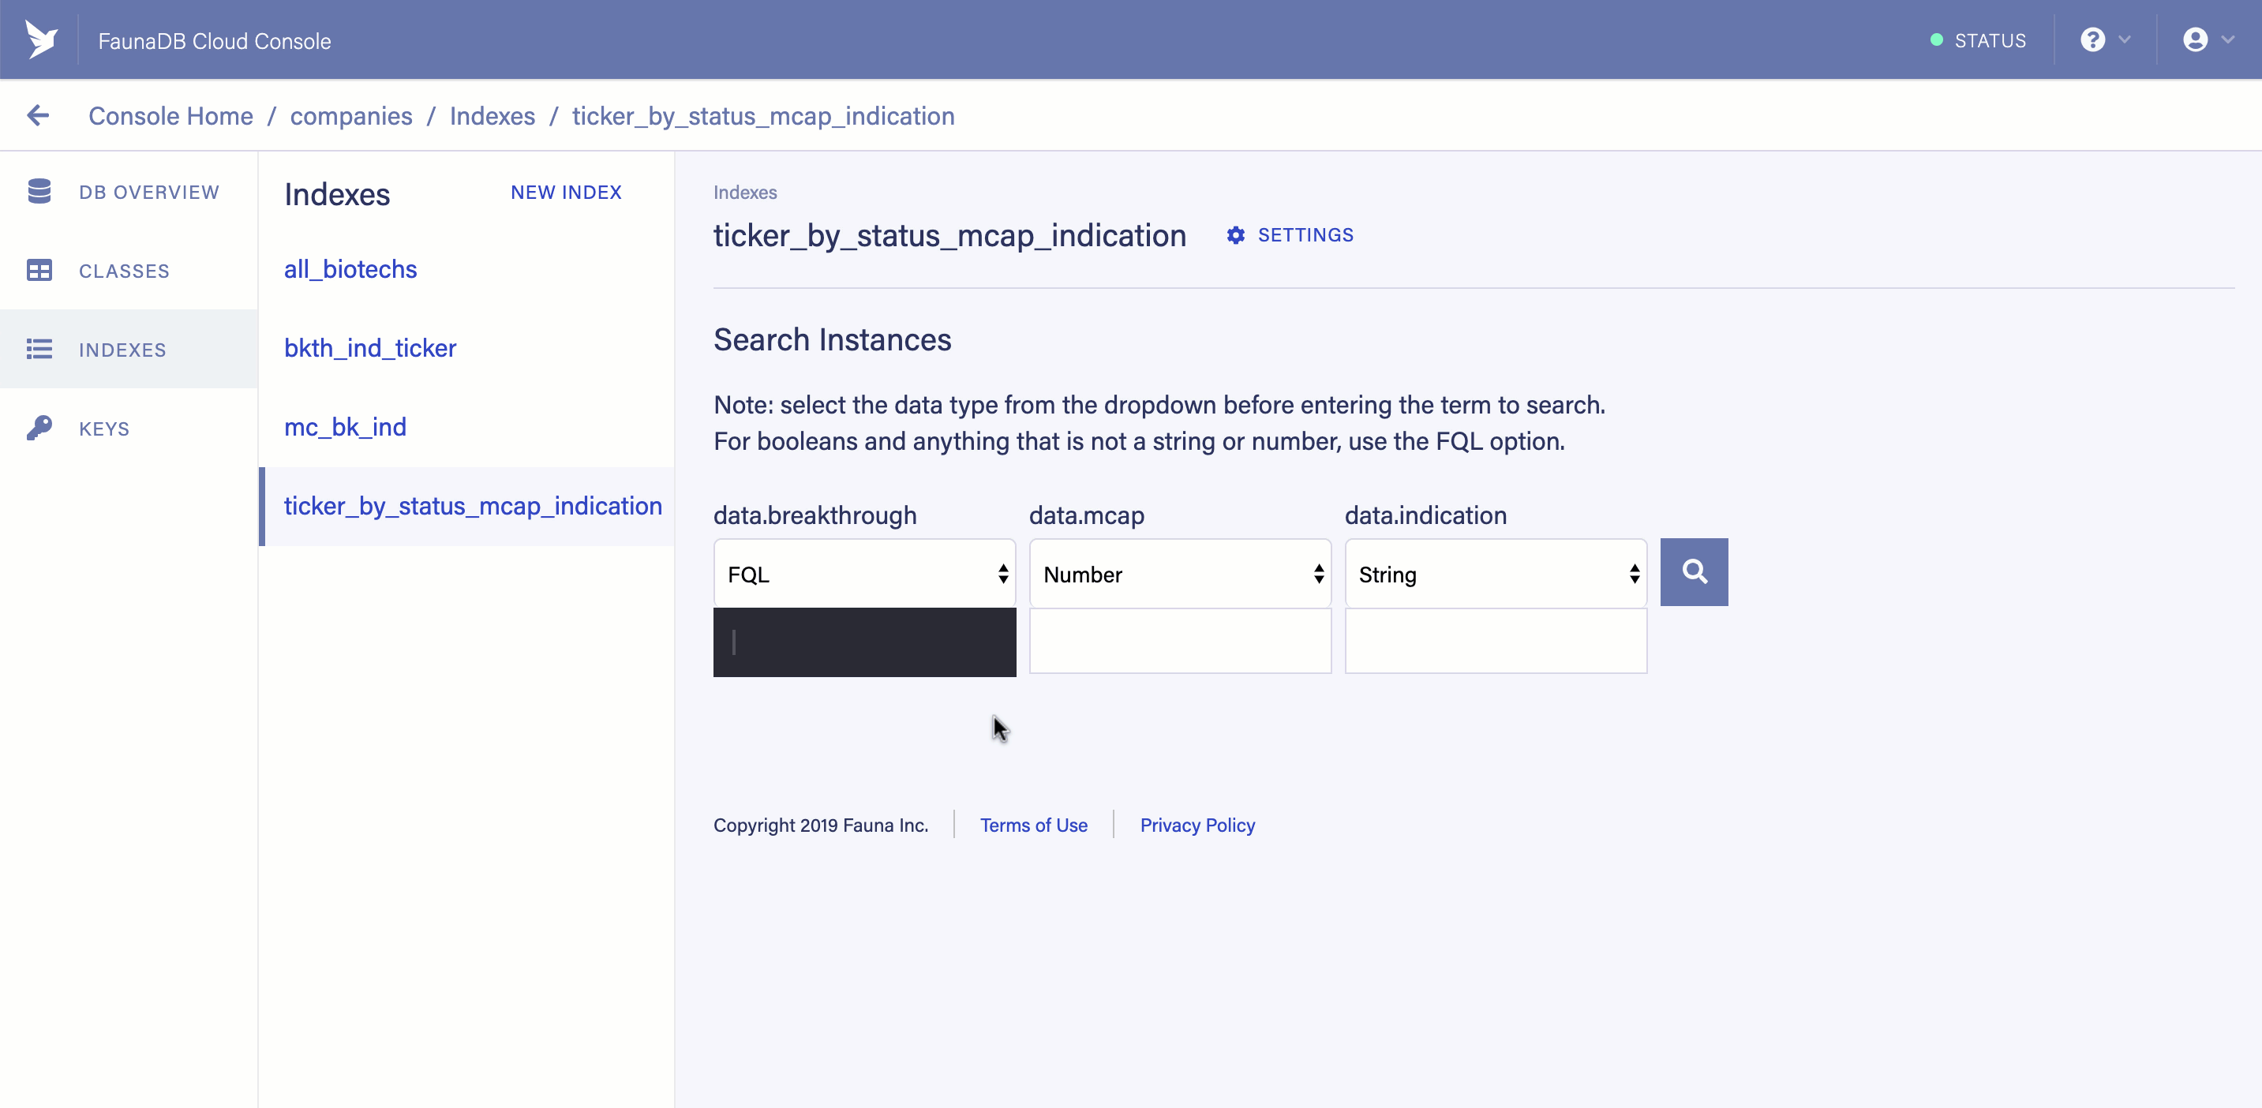2262x1108 pixels.
Task: Click the Indexes panel heading
Action: (337, 195)
